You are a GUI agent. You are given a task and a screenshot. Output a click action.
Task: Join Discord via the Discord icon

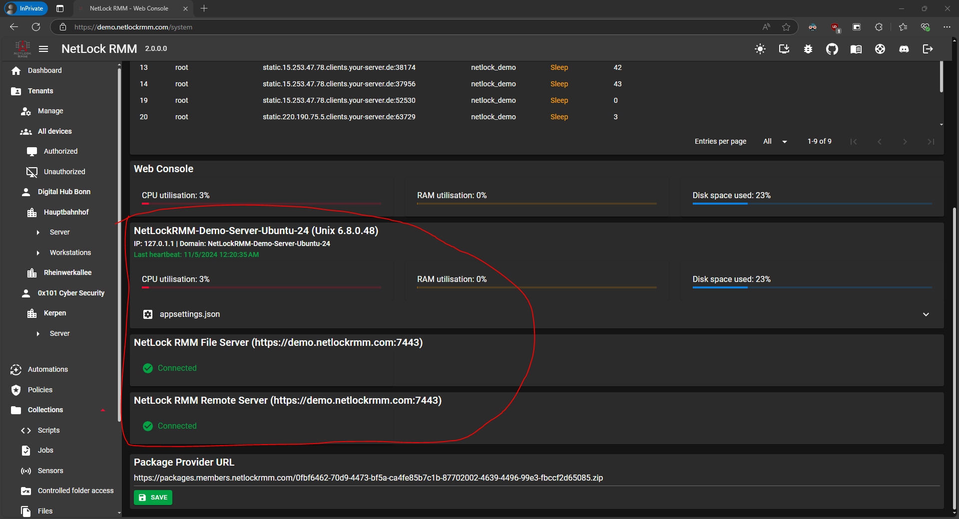tap(904, 49)
